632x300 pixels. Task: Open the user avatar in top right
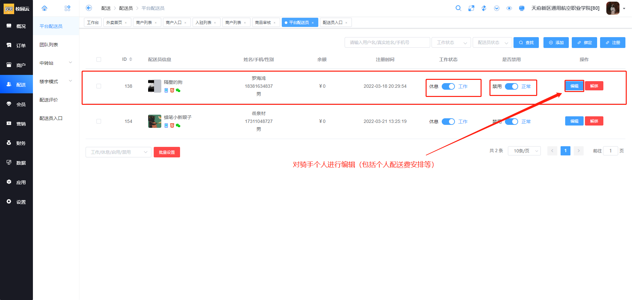point(613,8)
